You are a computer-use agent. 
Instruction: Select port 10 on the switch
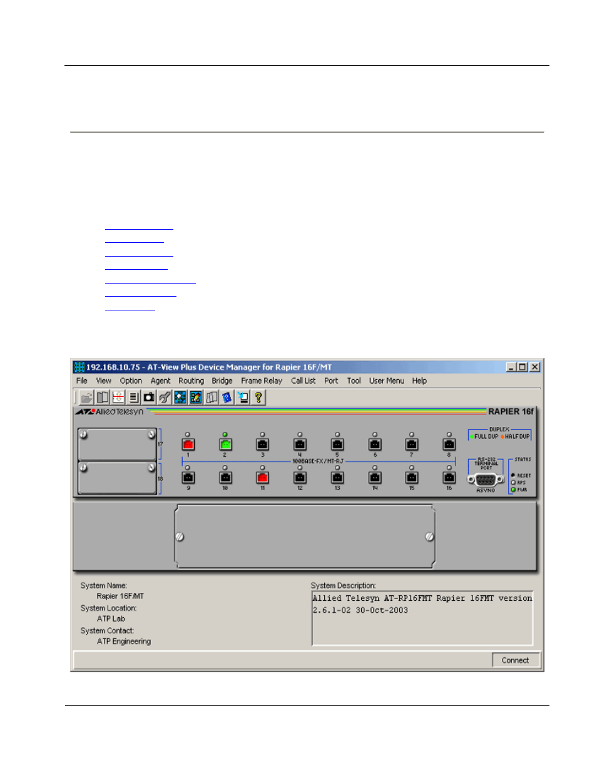pos(225,478)
